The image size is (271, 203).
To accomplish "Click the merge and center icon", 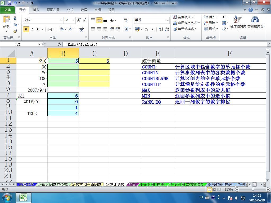I will tap(126, 29).
